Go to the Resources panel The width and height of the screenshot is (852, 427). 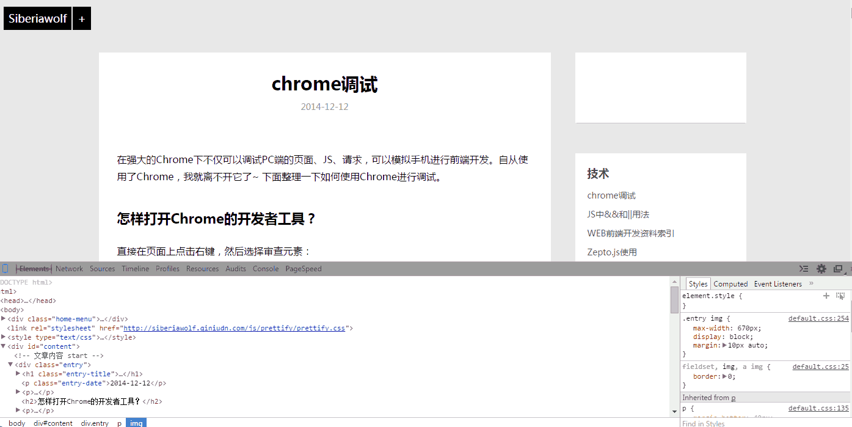point(202,269)
